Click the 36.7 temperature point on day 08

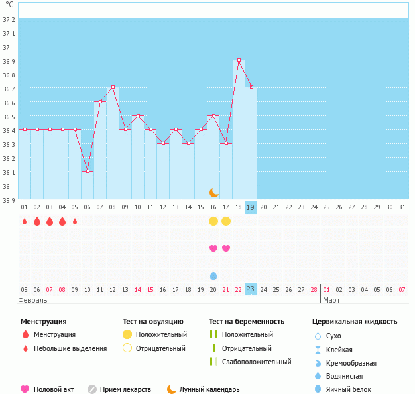point(113,87)
